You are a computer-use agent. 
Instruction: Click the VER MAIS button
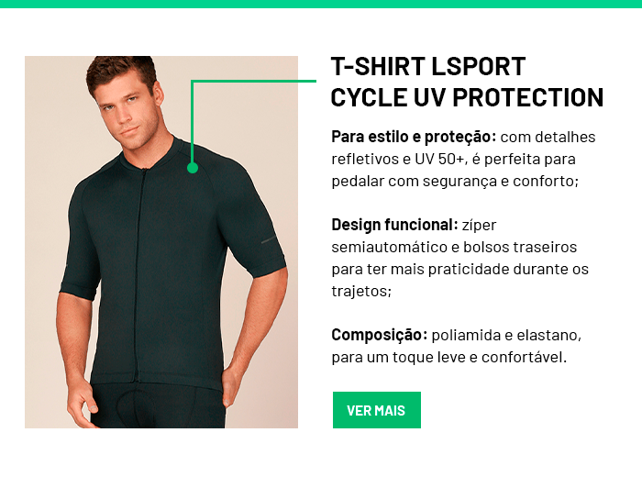point(377,410)
